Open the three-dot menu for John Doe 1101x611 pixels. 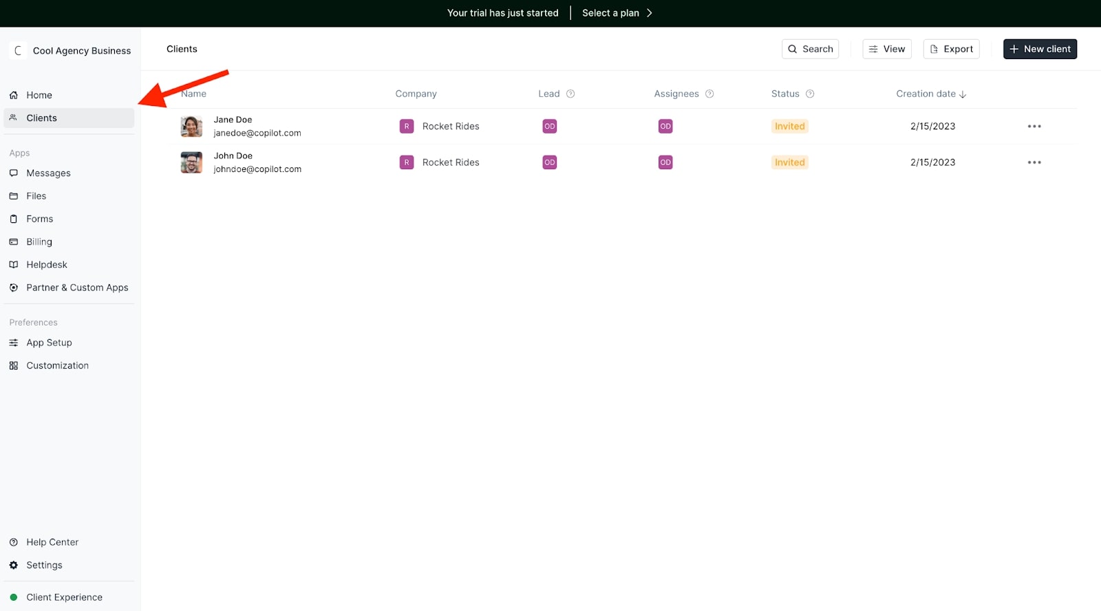(x=1034, y=162)
